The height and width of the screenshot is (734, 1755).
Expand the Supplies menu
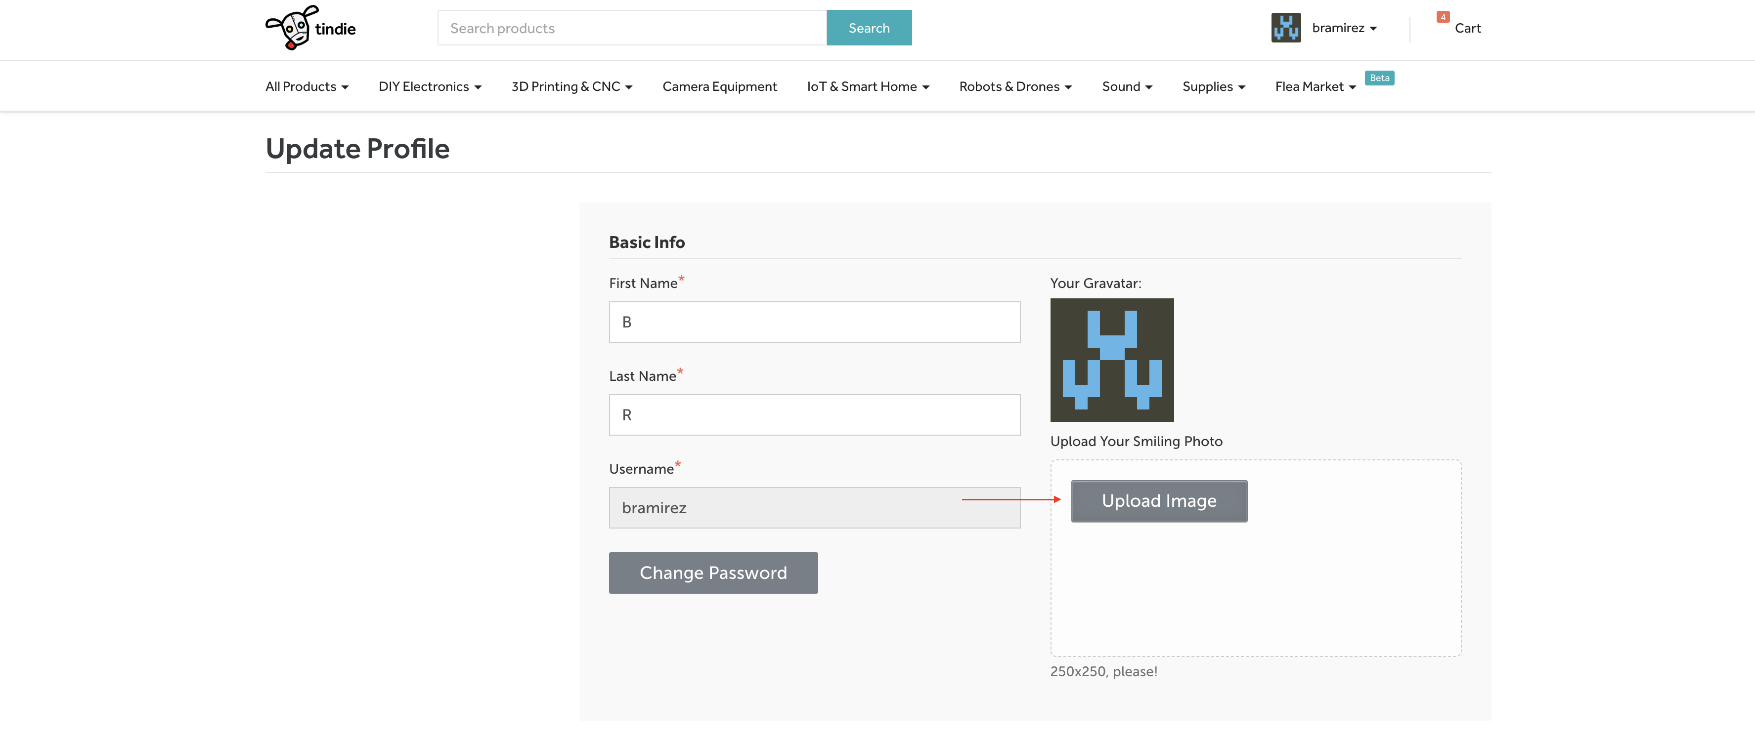[1213, 86]
